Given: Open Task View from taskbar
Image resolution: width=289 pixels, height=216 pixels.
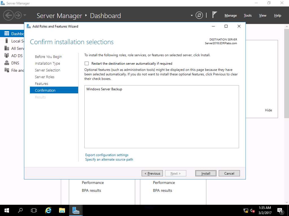Looking at the screenshot, I should coord(34,210).
